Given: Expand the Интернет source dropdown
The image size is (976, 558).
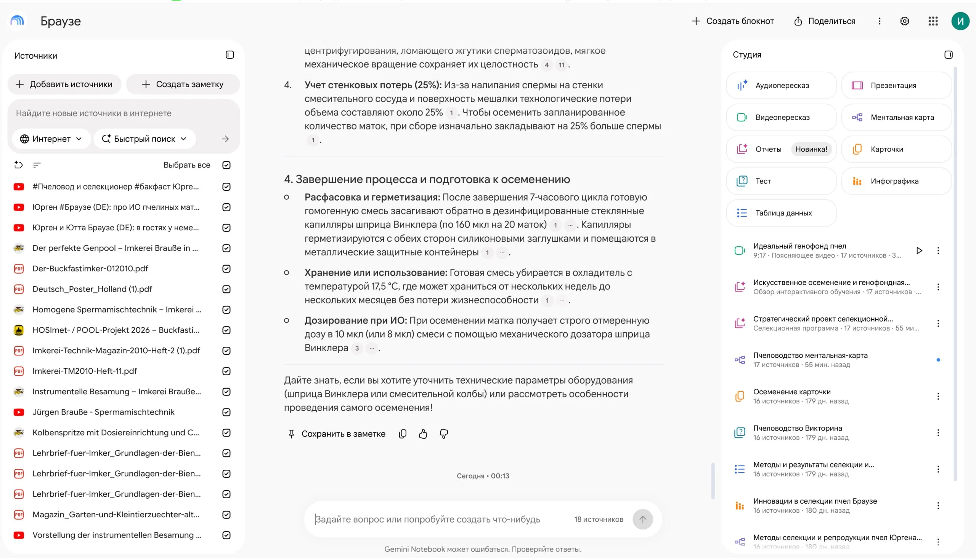Looking at the screenshot, I should coord(51,139).
